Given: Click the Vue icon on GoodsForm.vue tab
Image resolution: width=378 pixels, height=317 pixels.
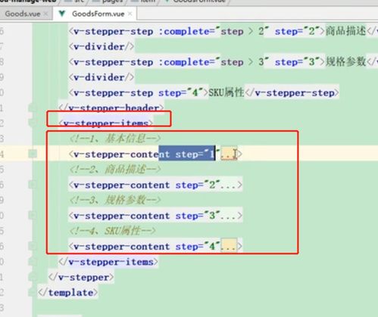Looking at the screenshot, I should point(62,14).
